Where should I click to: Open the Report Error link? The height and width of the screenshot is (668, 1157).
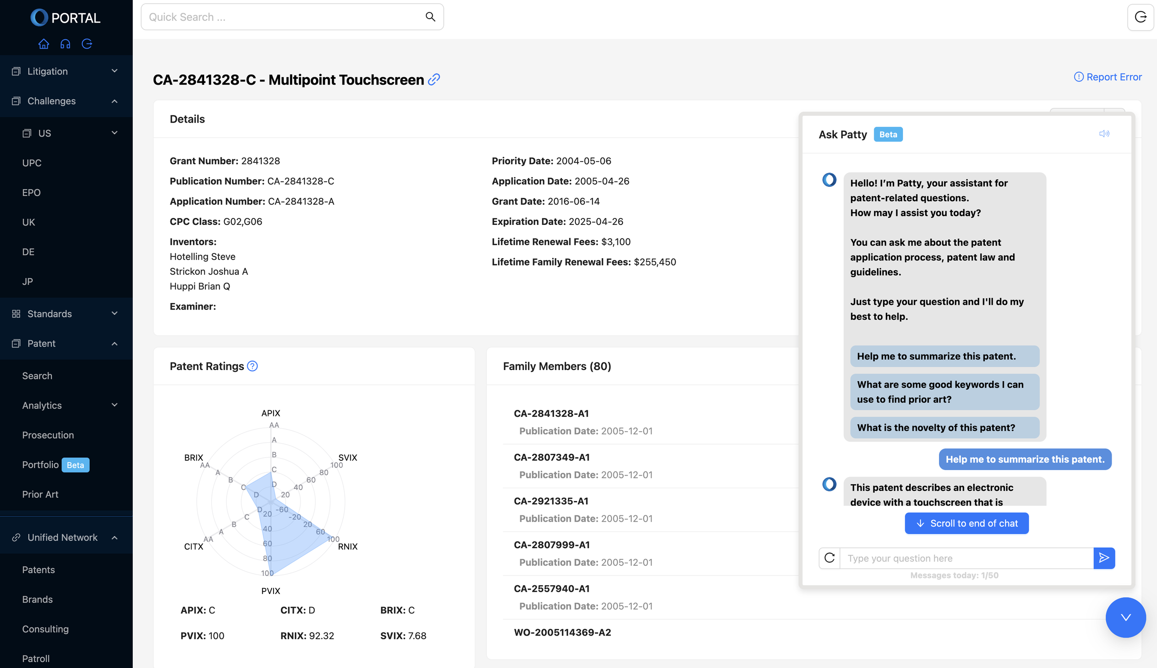[x=1107, y=76]
